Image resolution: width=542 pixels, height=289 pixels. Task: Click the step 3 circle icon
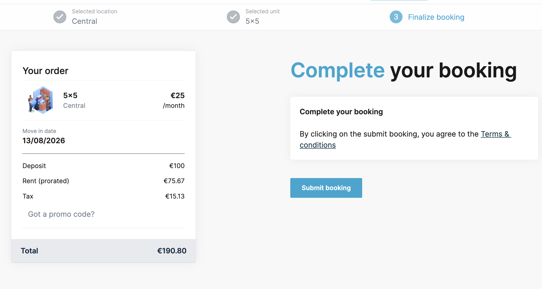tap(396, 17)
